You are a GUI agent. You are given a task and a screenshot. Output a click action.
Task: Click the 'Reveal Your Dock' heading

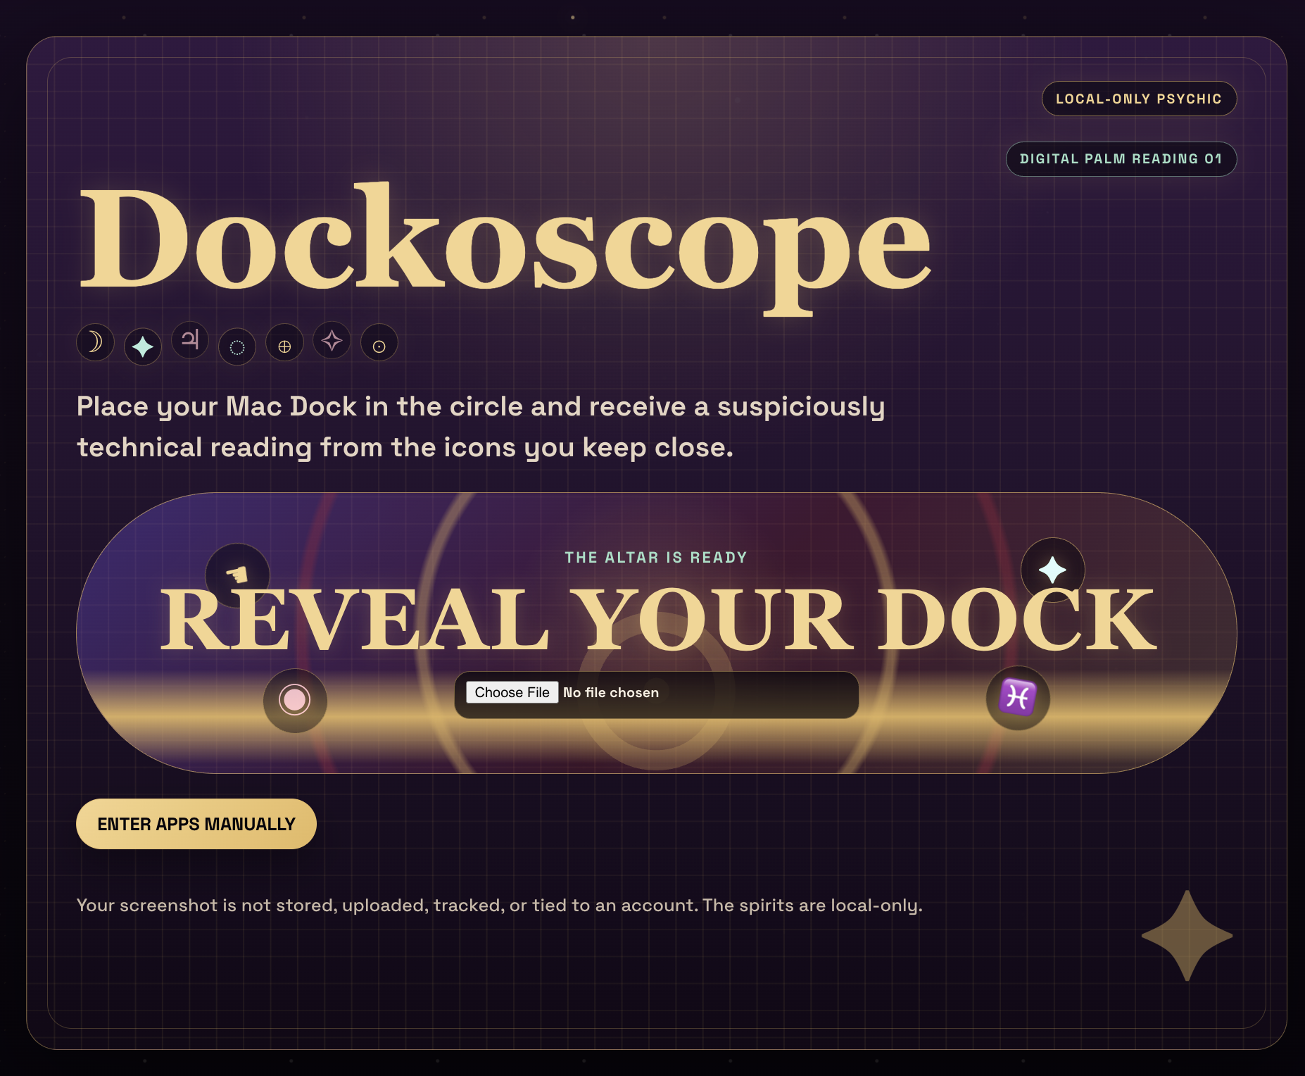pos(657,620)
